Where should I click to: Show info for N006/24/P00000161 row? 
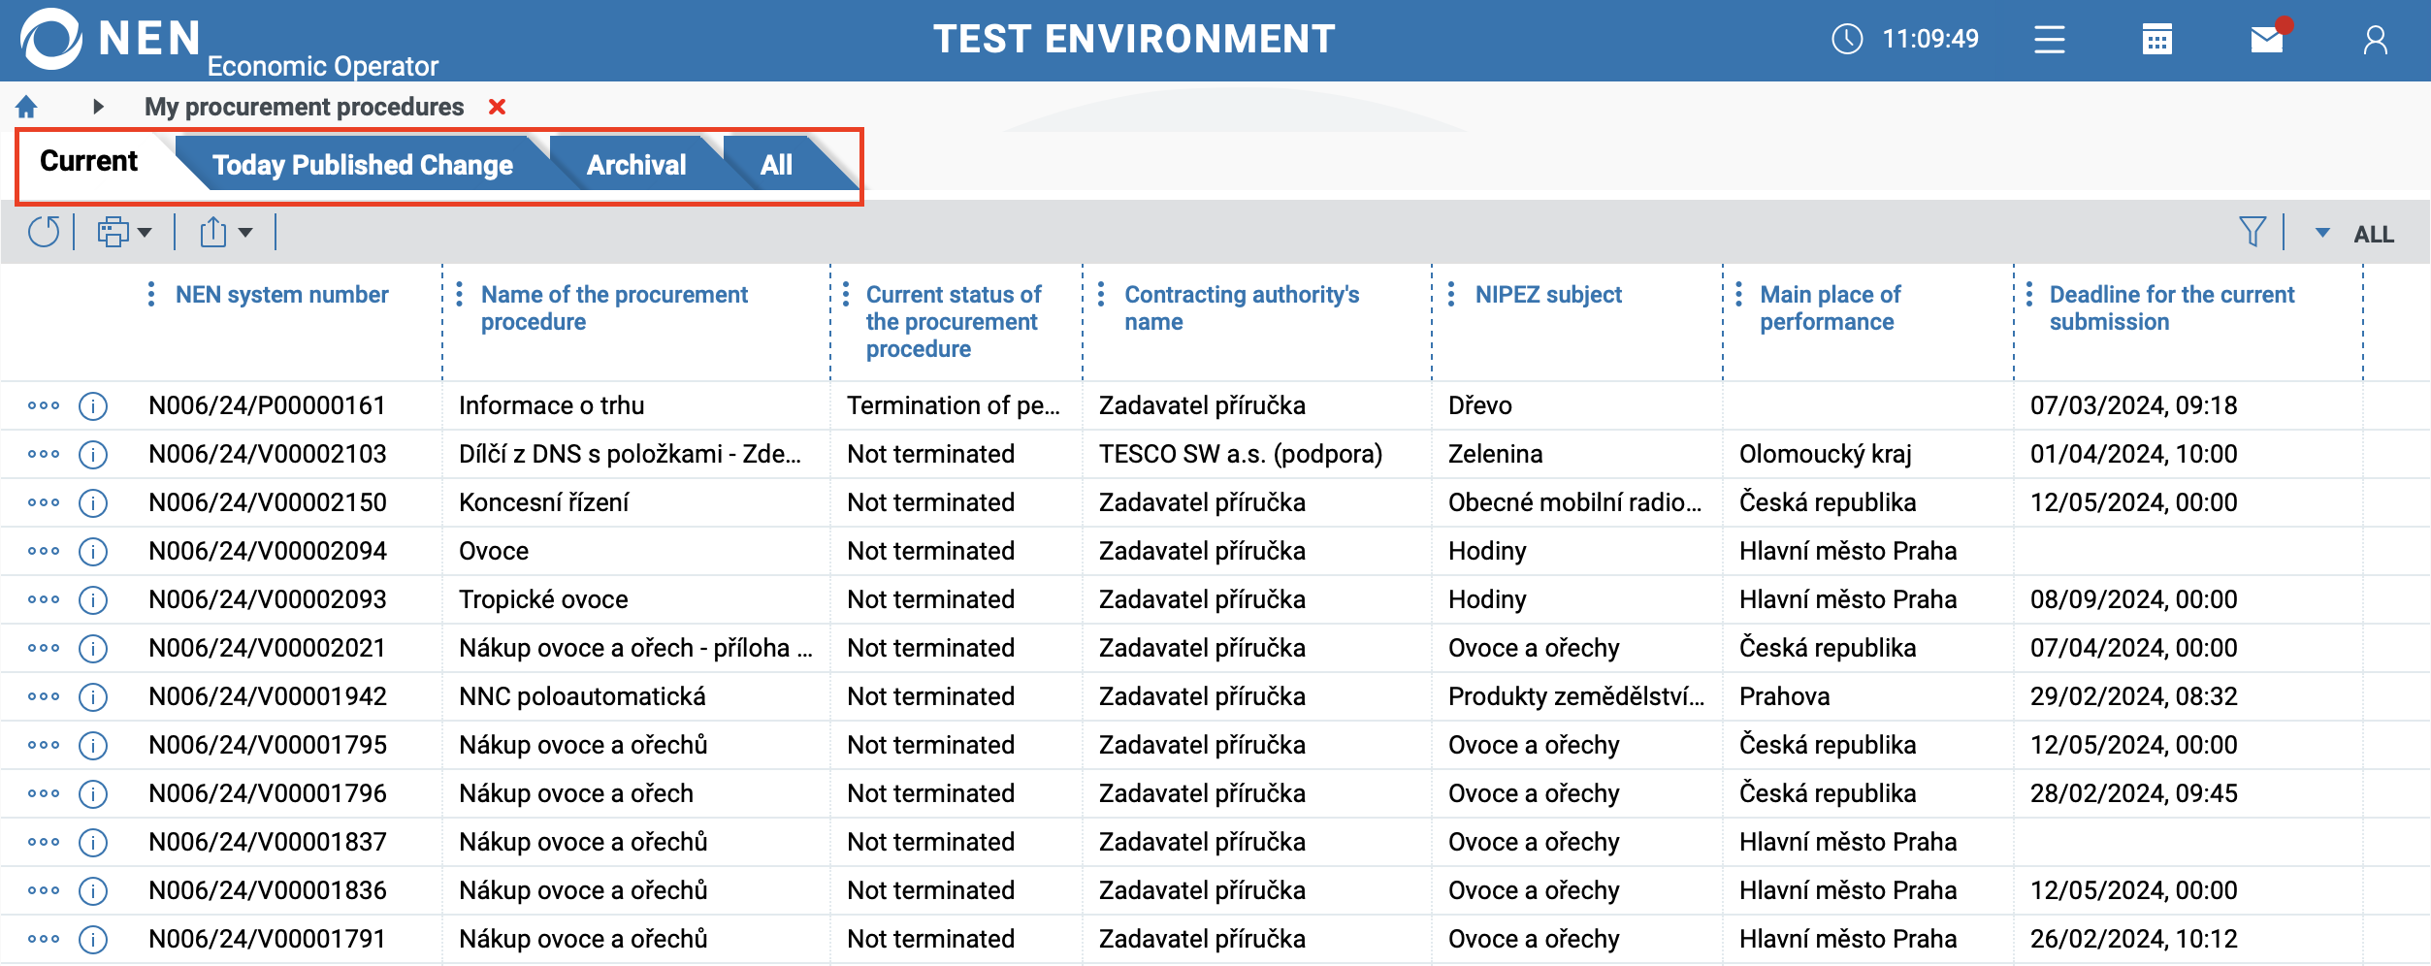tap(93, 406)
